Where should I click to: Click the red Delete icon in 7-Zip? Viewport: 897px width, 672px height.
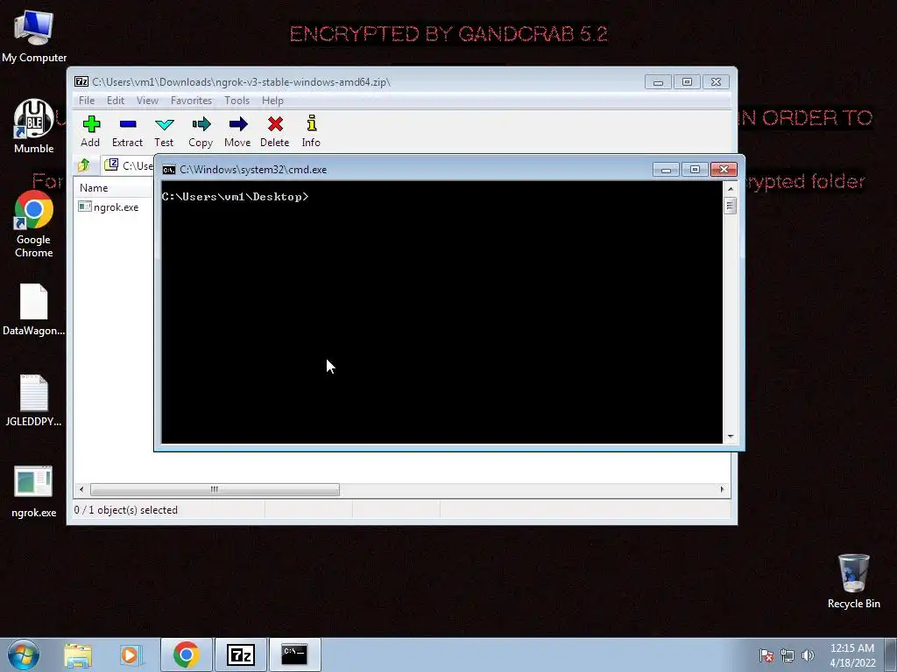[274, 131]
